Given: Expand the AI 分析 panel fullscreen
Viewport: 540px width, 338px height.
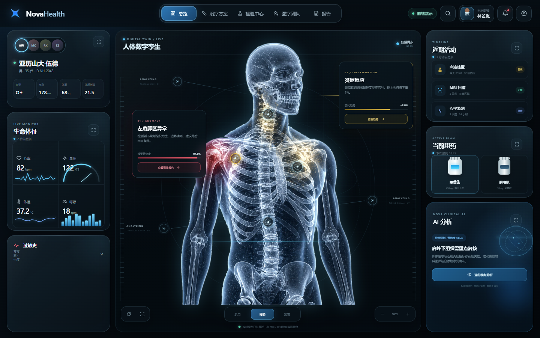Looking at the screenshot, I should point(516,220).
